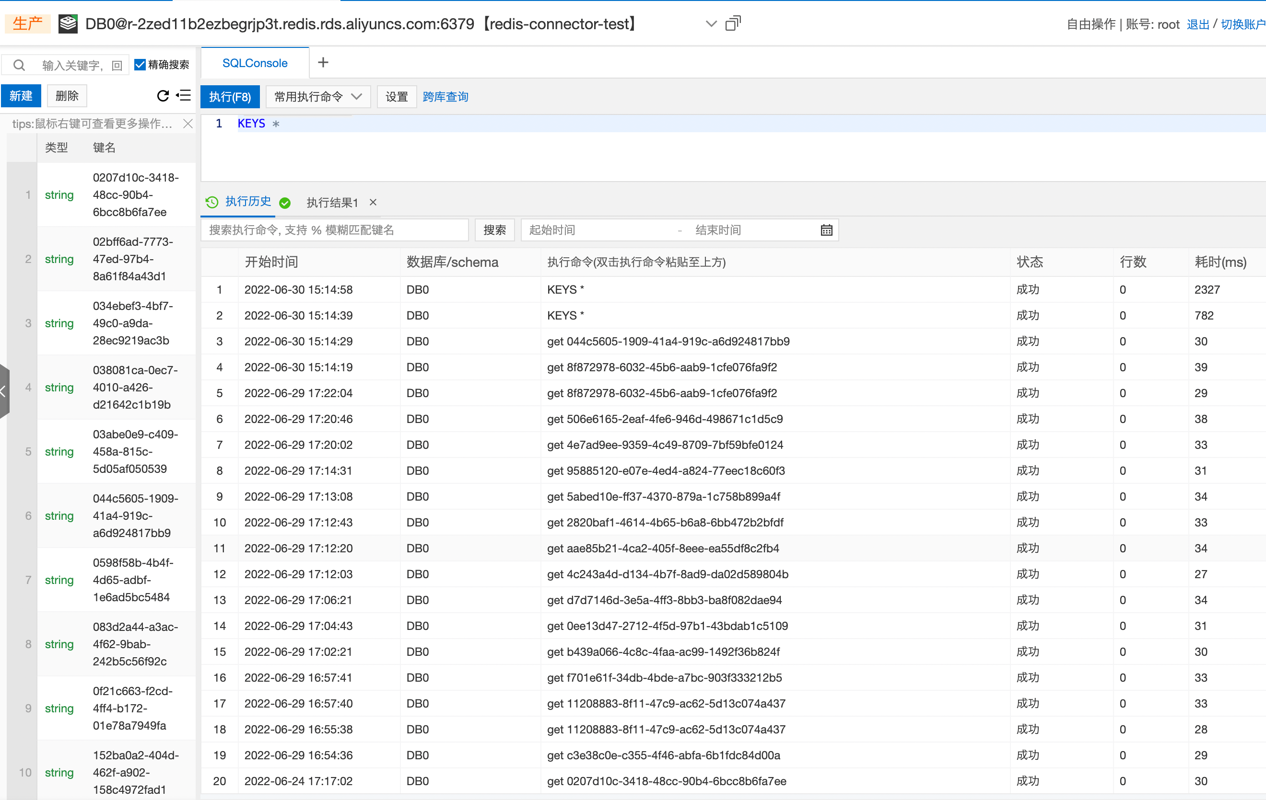The width and height of the screenshot is (1266, 800).
Task: Switch to the 执行历史 tab
Action: (x=248, y=202)
